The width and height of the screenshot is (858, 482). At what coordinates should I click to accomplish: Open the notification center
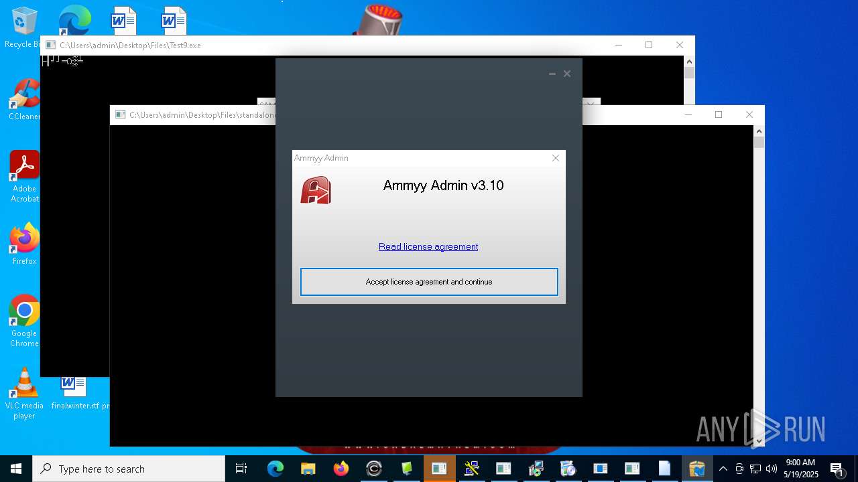pyautogui.click(x=837, y=469)
